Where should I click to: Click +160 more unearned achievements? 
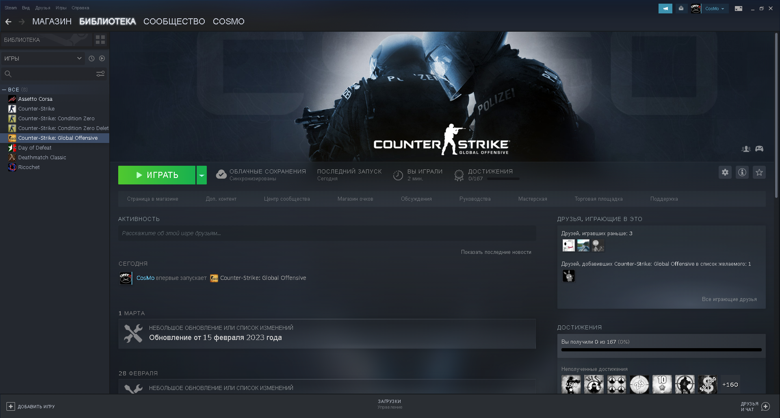(x=730, y=385)
